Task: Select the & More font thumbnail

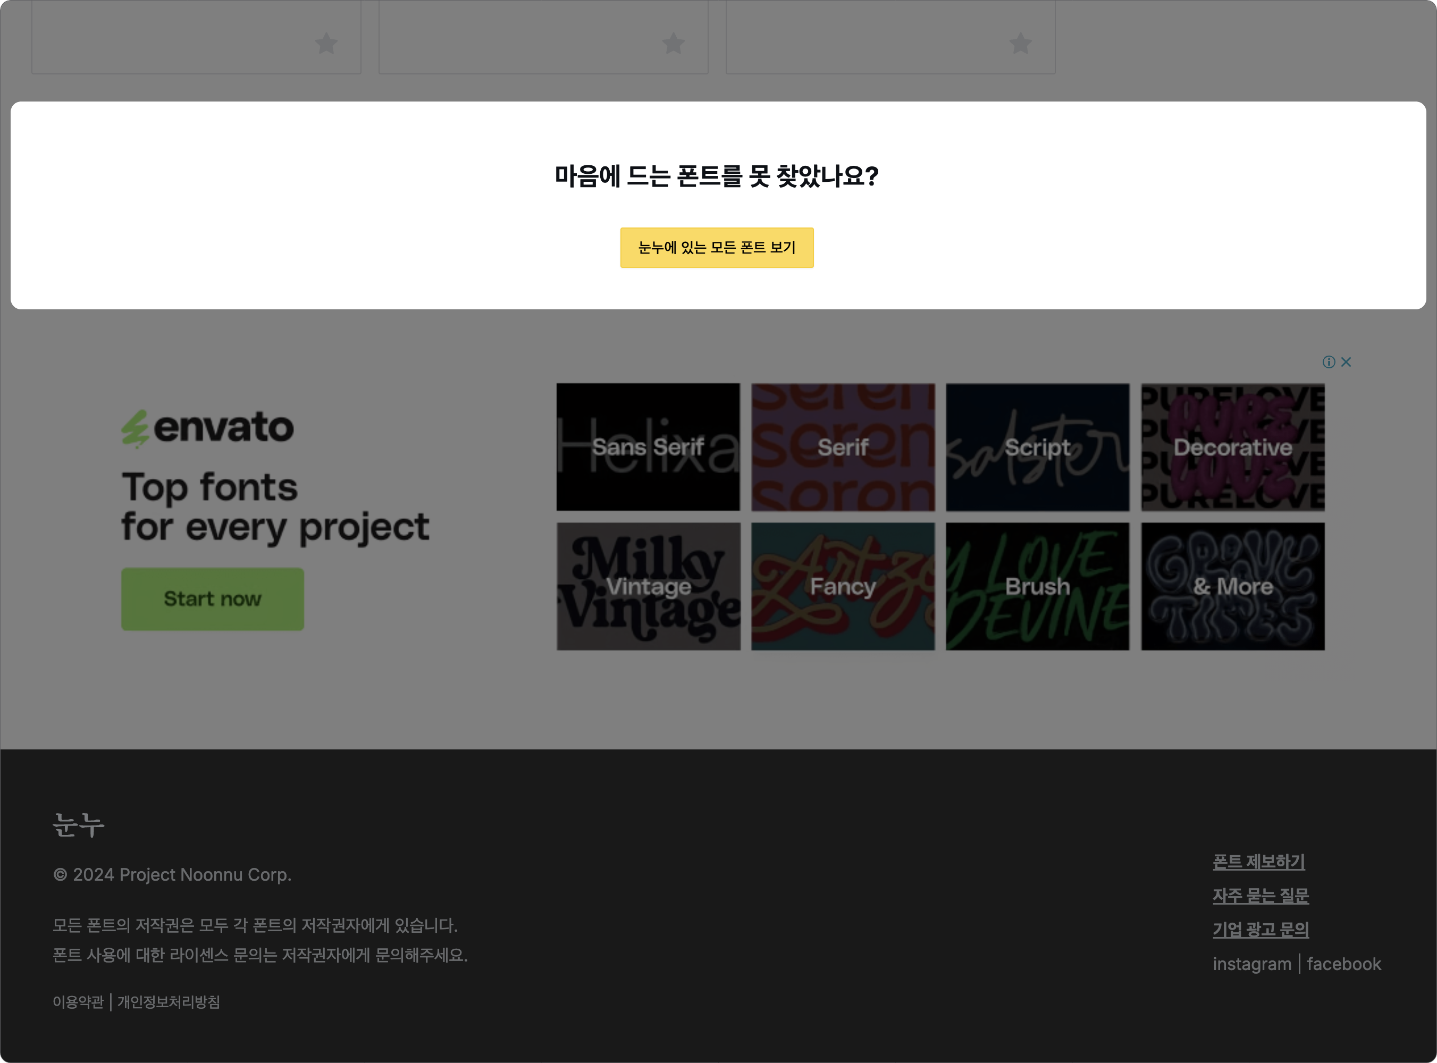Action: [1233, 586]
